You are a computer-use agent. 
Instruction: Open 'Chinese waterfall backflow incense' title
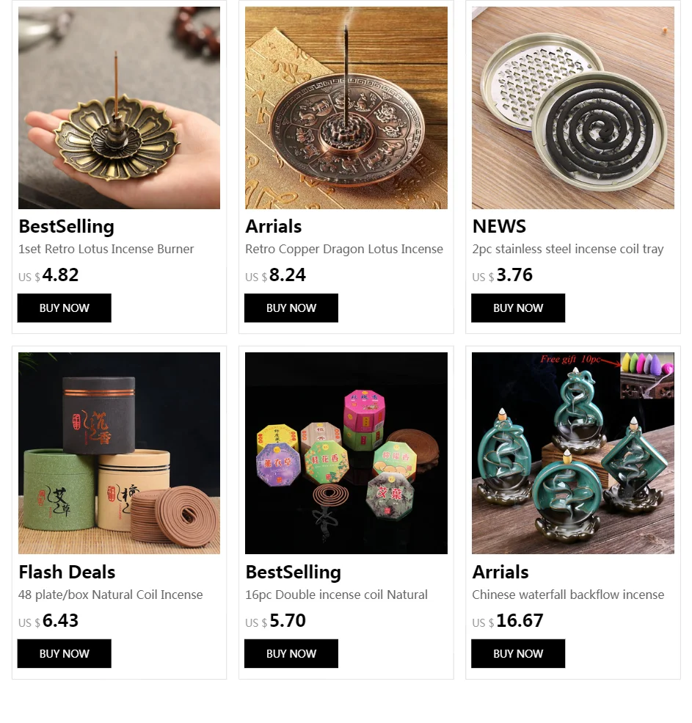(568, 595)
